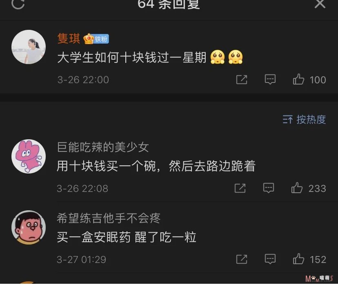Open the reply icon on the 152-like comment
Viewport: 338px width, 285px height.
[270, 259]
